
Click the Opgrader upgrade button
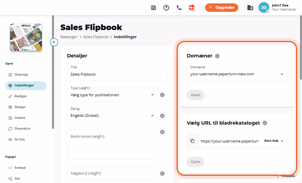click(222, 7)
